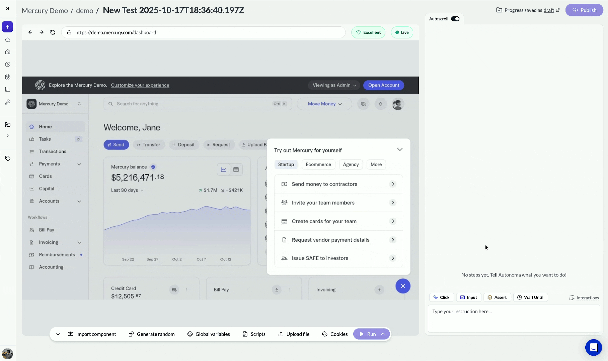Viewport: 608px width, 361px height.
Task: Toggle the Autoscroll switch off
Action: [455, 19]
